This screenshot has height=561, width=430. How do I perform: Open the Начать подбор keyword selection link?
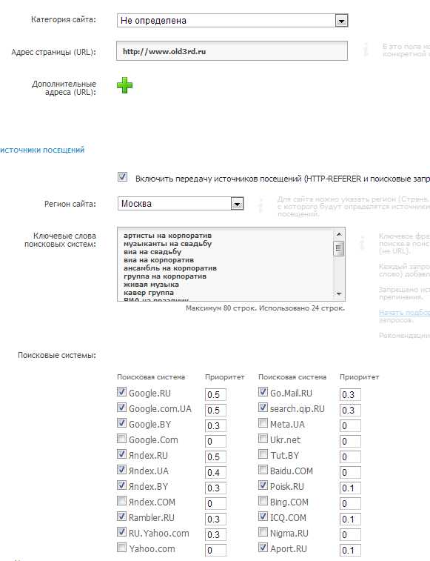[x=404, y=312]
